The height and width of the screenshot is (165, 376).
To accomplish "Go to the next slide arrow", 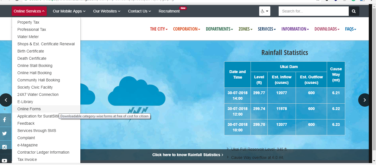I will [x=364, y=100].
